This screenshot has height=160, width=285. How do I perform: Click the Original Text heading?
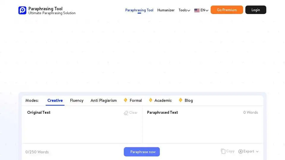point(39,113)
